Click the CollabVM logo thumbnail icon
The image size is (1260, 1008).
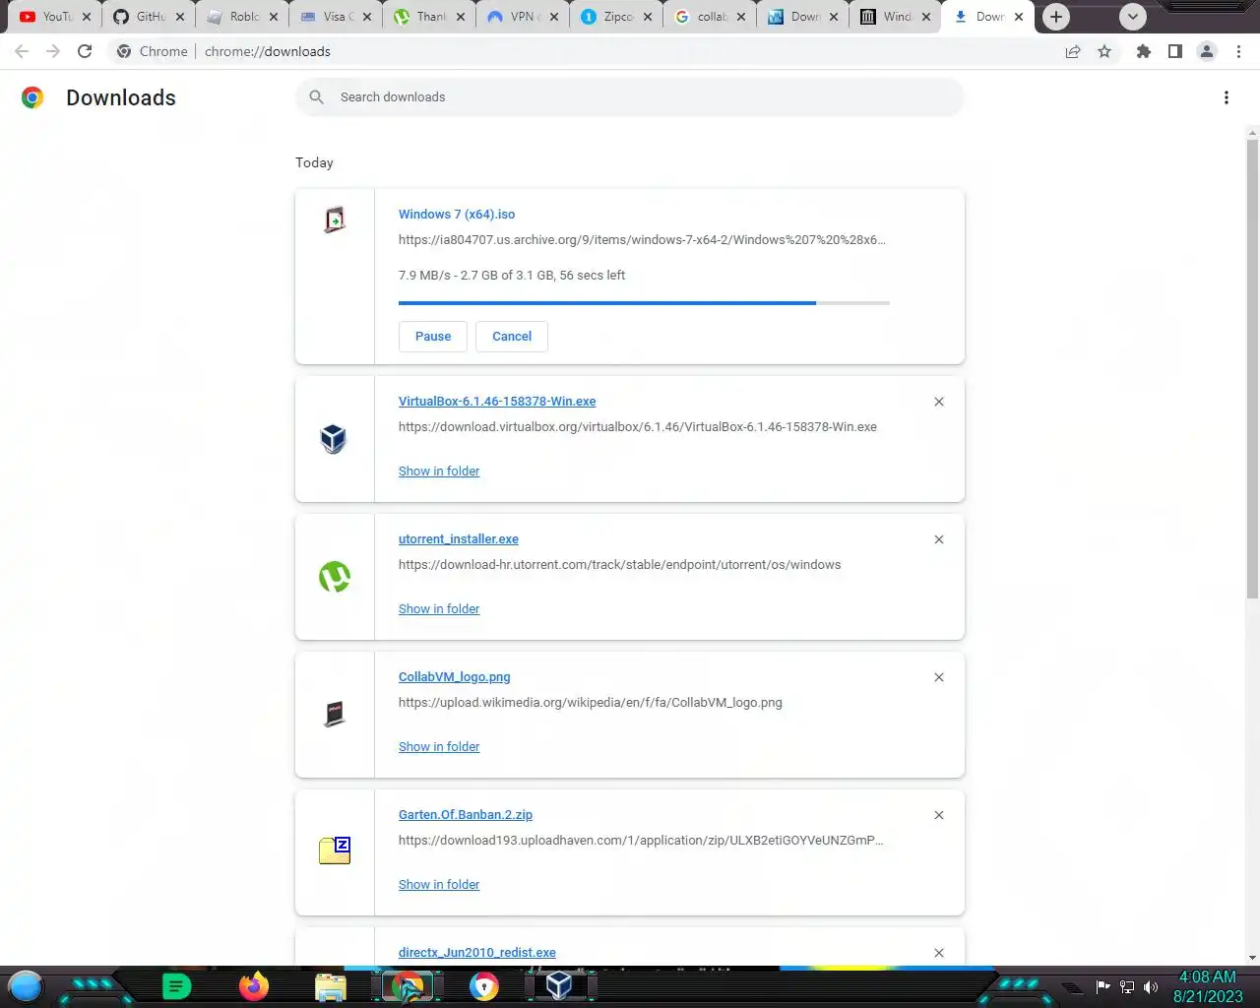(335, 714)
